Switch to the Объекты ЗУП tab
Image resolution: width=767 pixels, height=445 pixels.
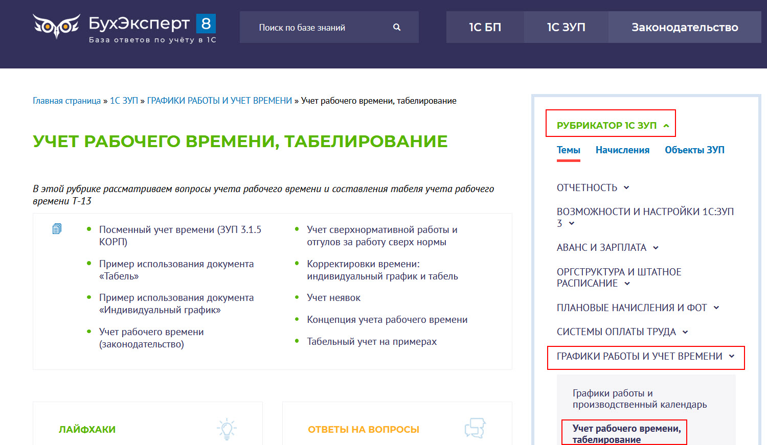(694, 150)
